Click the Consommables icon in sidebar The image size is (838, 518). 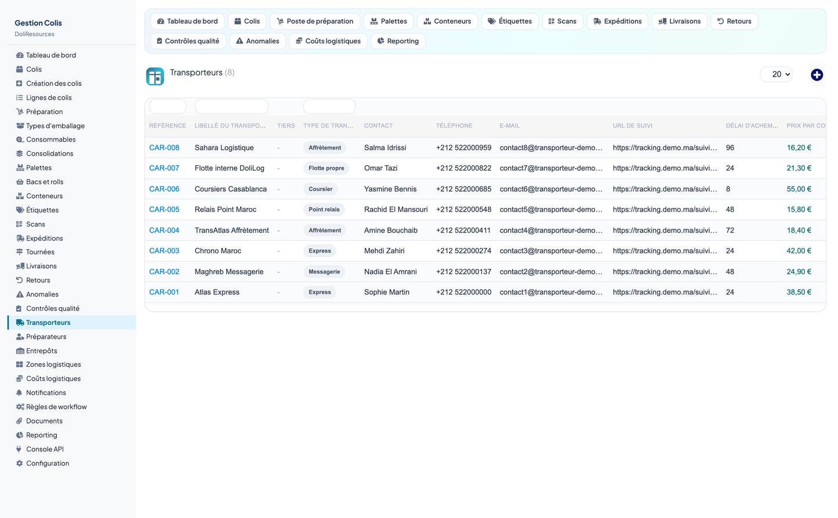20,140
